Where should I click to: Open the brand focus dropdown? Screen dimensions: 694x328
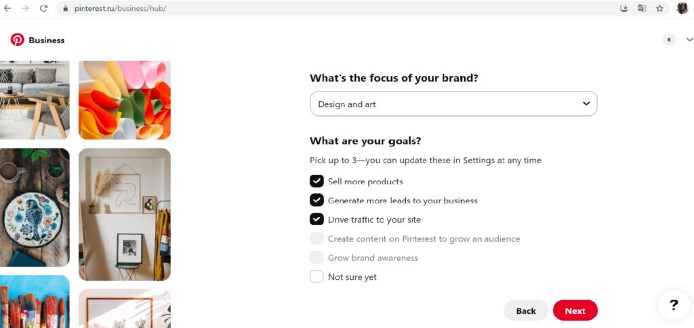[x=453, y=104]
